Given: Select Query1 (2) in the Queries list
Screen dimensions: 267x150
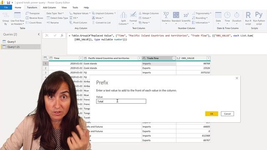Looking at the screenshot, I should click(x=21, y=47).
